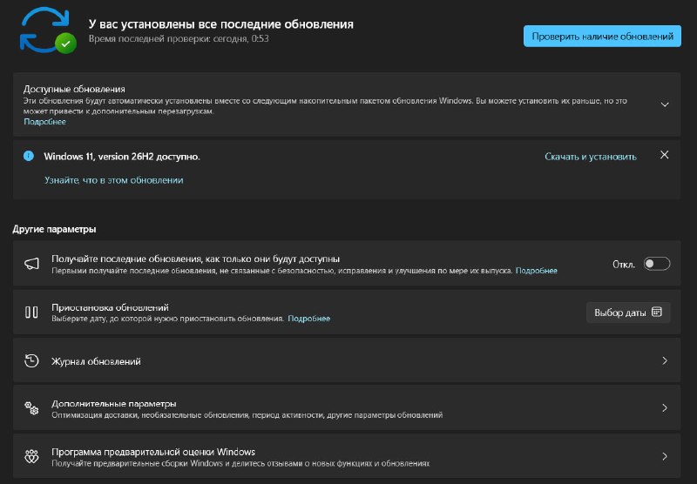Open Дополнительные параметры using its chevron
This screenshot has height=484, width=697.
(x=665, y=407)
